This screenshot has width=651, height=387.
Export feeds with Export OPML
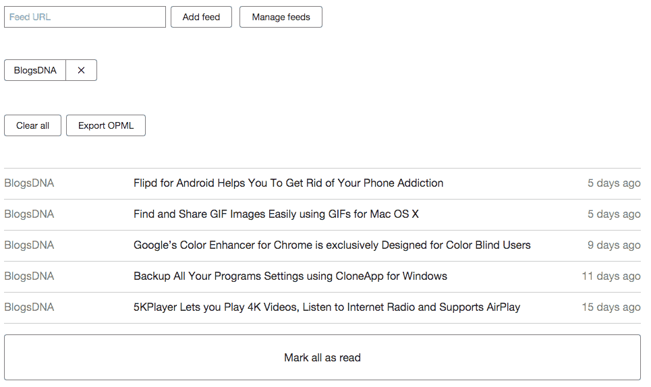tap(106, 125)
